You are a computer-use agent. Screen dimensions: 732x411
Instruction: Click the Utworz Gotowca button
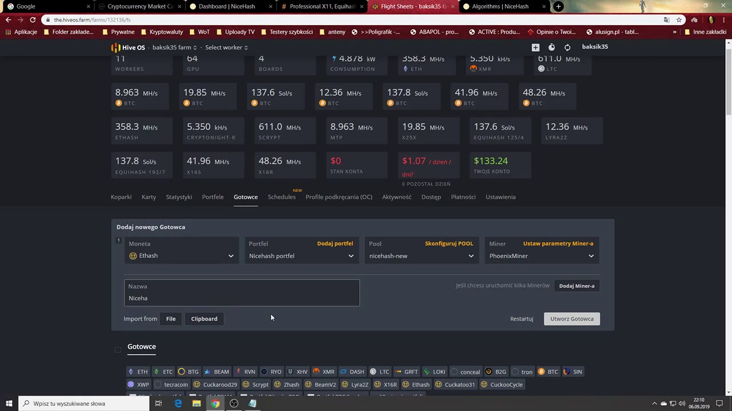pos(572,319)
